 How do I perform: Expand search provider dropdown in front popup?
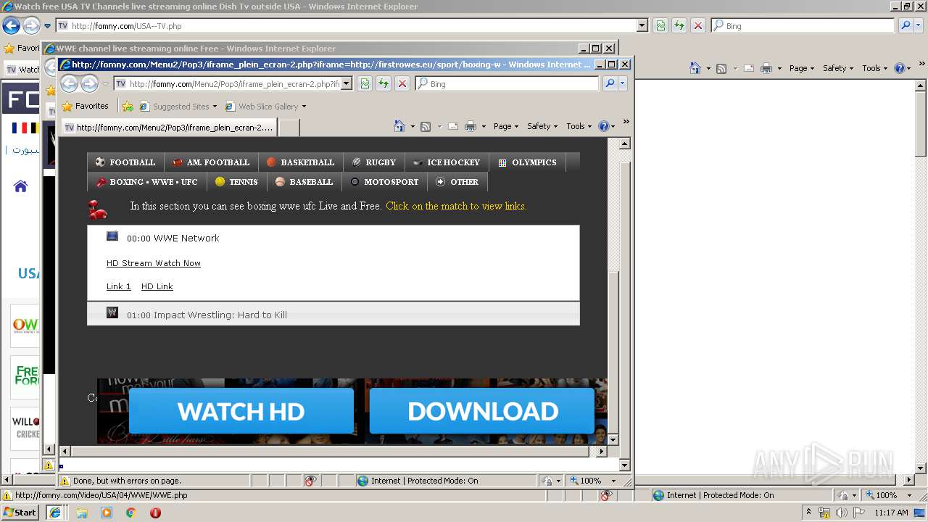pyautogui.click(x=622, y=83)
